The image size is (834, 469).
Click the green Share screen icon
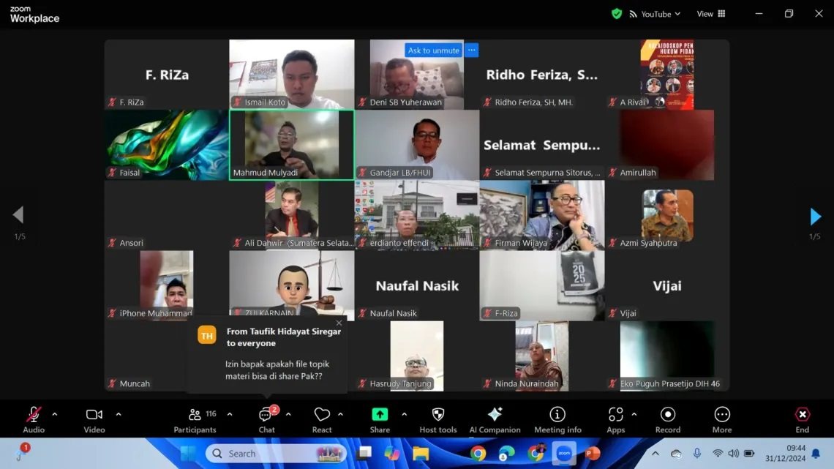[x=380, y=415]
